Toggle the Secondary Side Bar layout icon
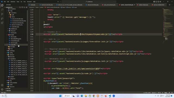 (x=158, y=2)
